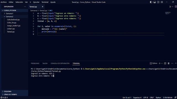This screenshot has width=177, height=99.
Task: Select language mode Python in status bar
Action: click(x=158, y=98)
